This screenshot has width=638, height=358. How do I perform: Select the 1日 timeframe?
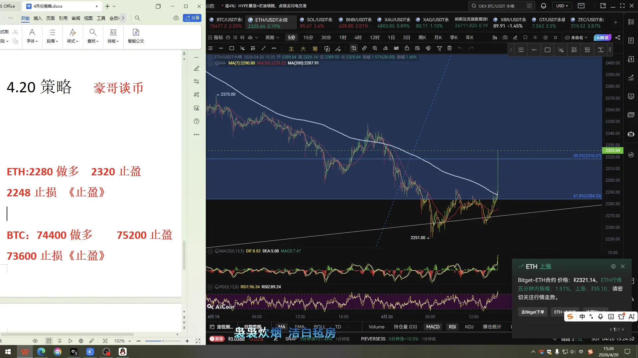click(x=391, y=38)
